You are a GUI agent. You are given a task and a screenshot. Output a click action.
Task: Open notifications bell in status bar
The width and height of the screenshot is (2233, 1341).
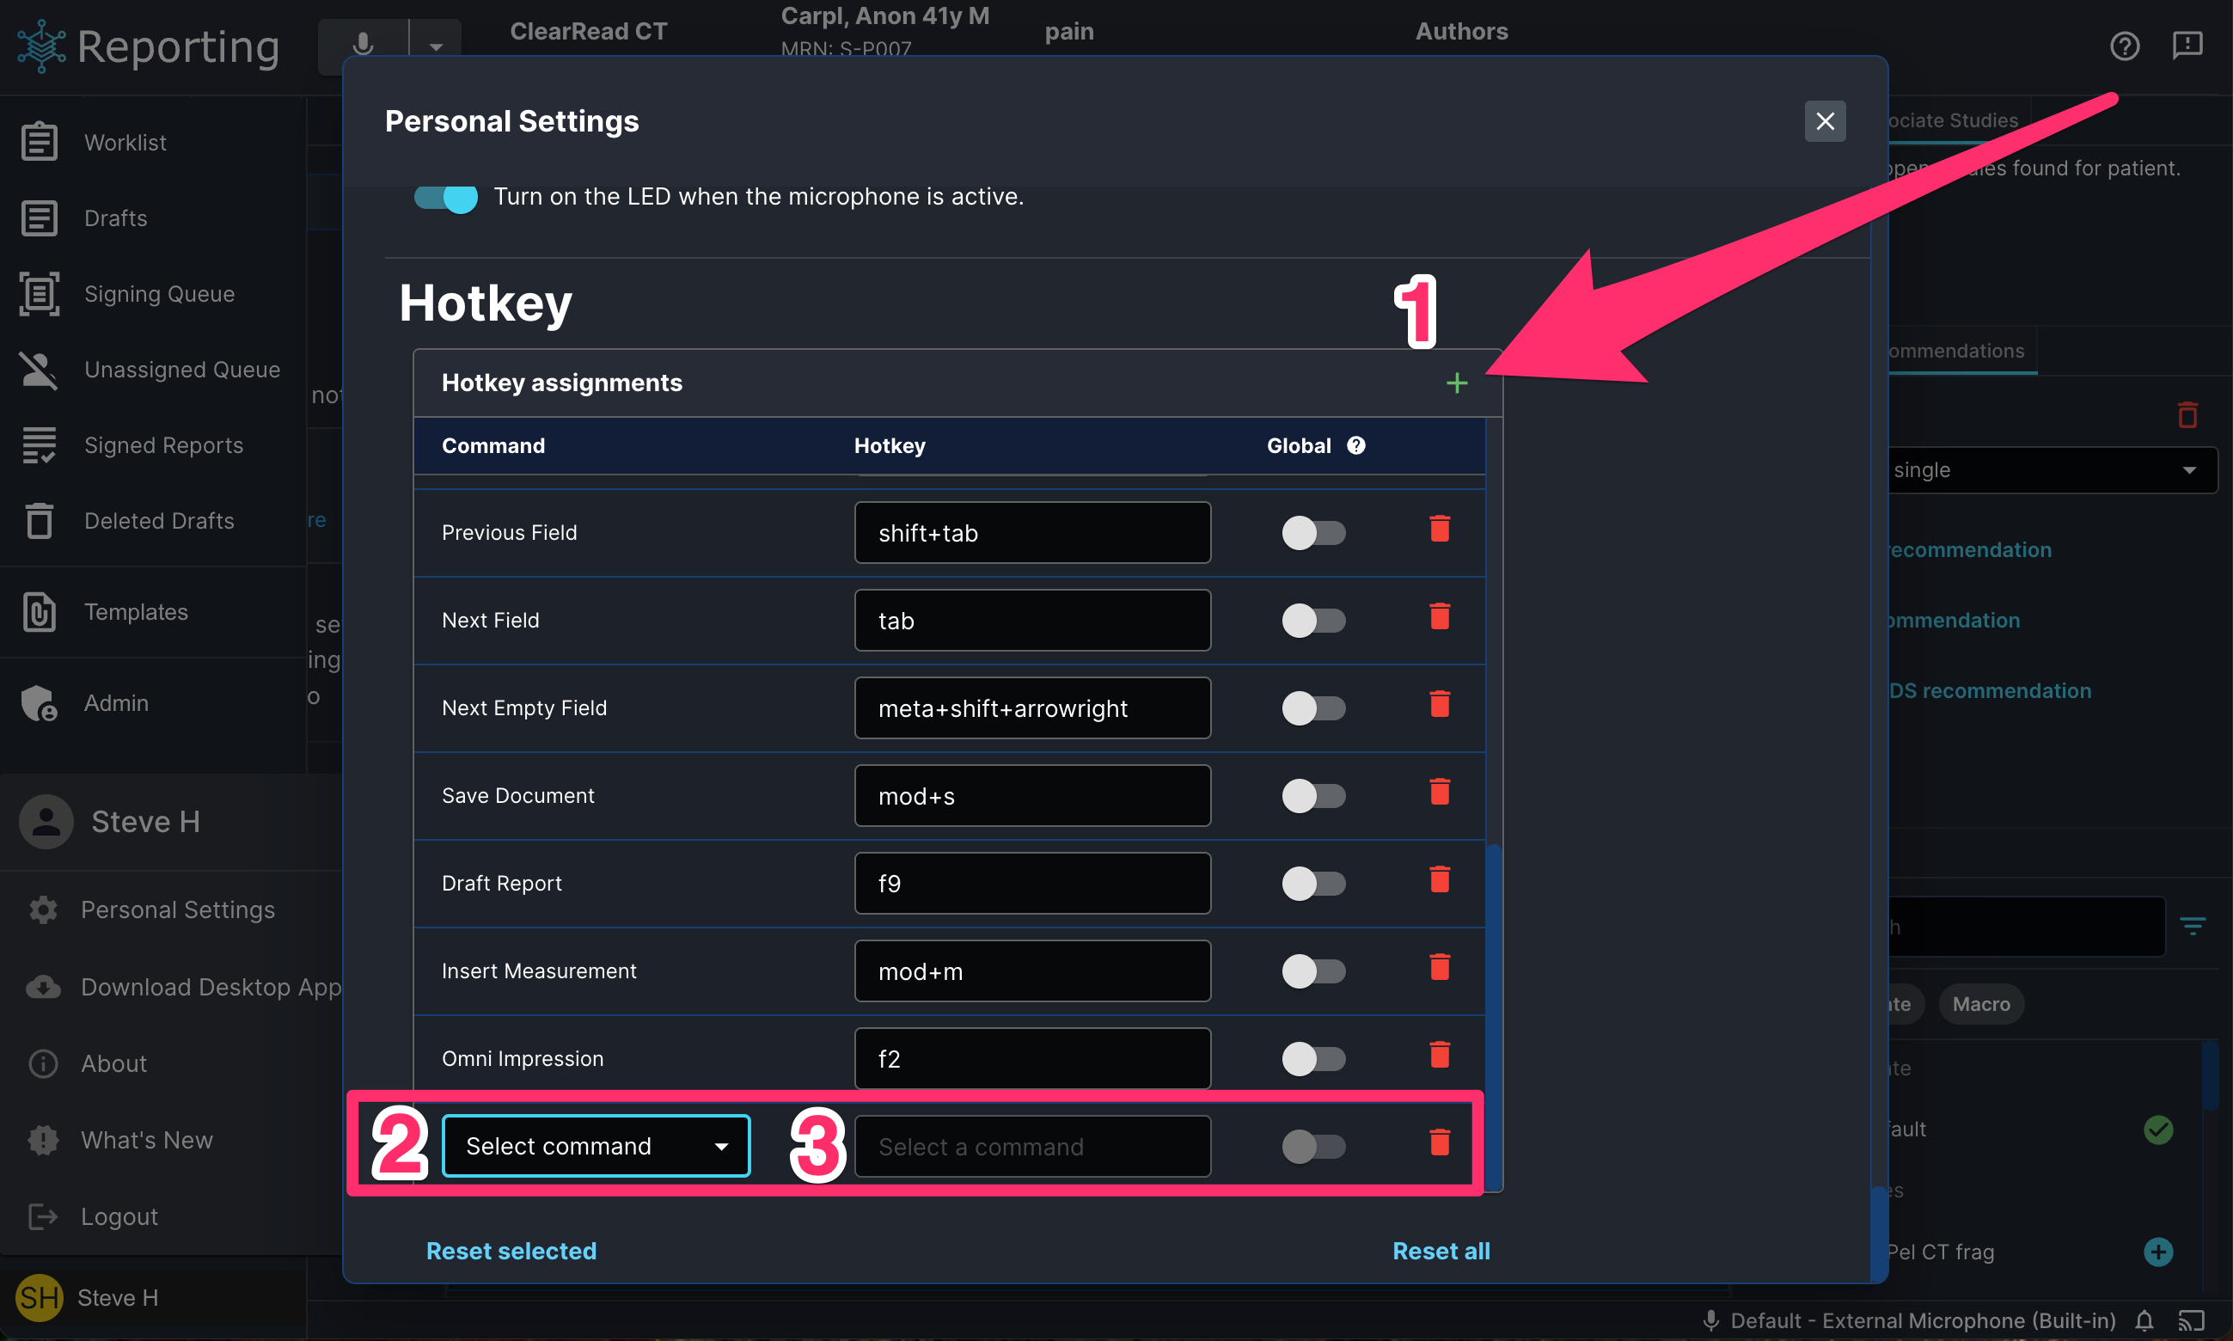[2144, 1321]
